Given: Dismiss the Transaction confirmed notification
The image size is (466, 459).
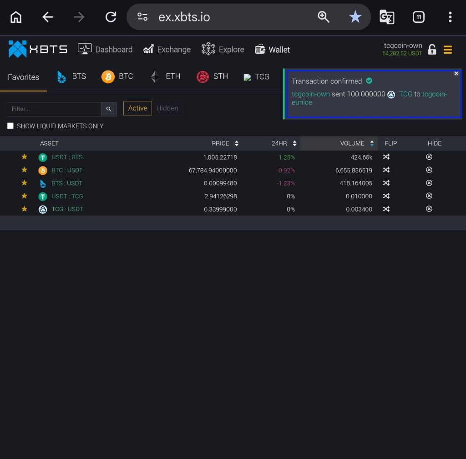Looking at the screenshot, I should 456,74.
